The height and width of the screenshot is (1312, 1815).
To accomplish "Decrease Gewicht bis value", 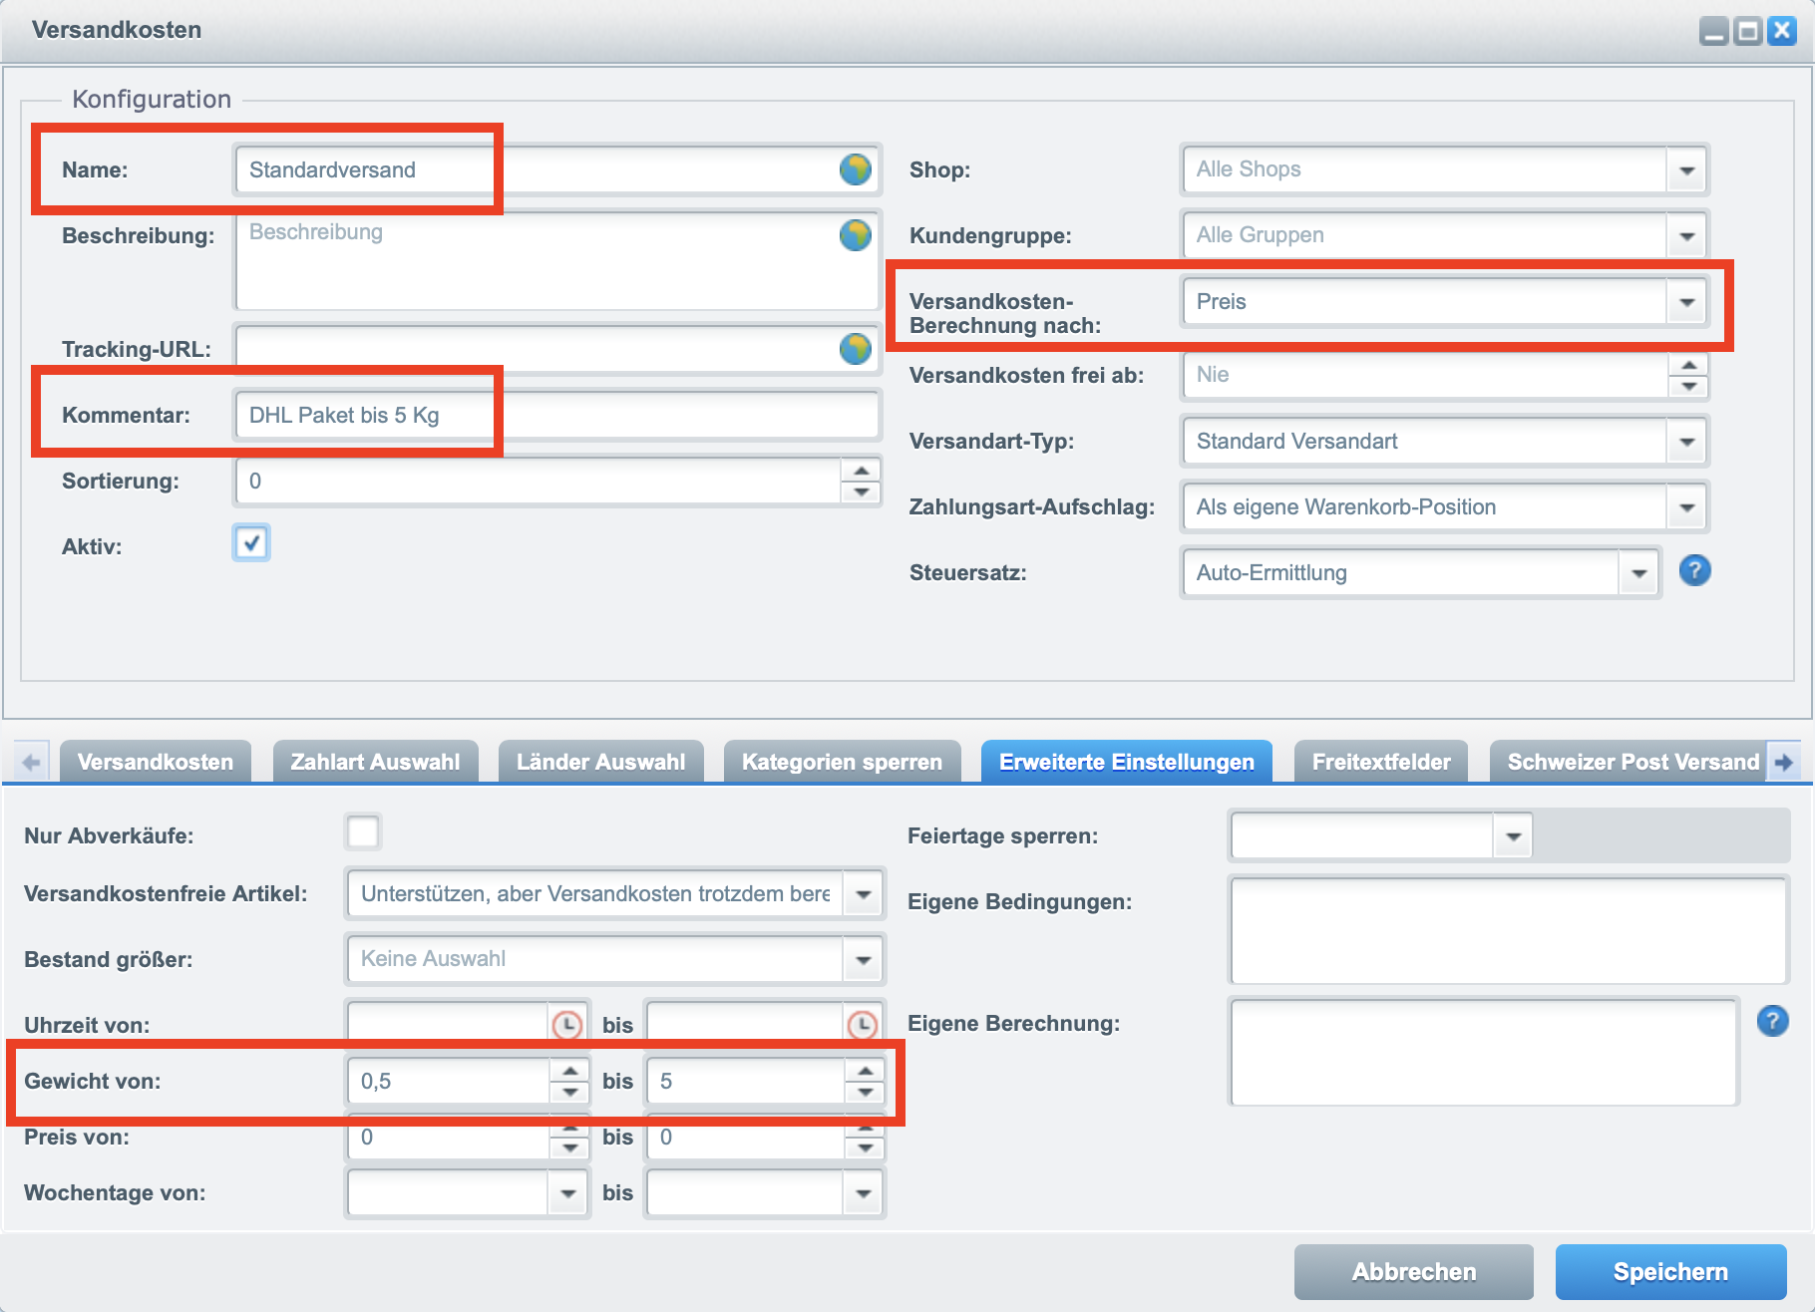I will (x=865, y=1093).
